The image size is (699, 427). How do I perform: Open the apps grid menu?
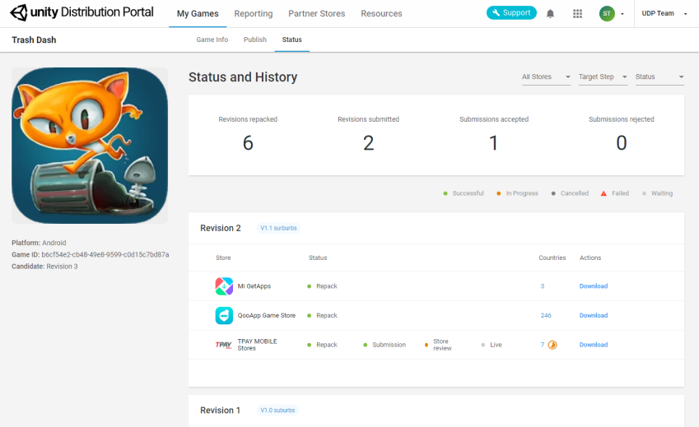(577, 14)
